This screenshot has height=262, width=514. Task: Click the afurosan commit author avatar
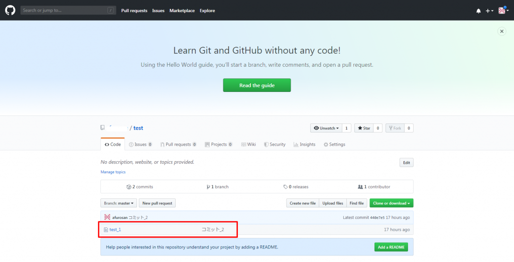tap(107, 217)
